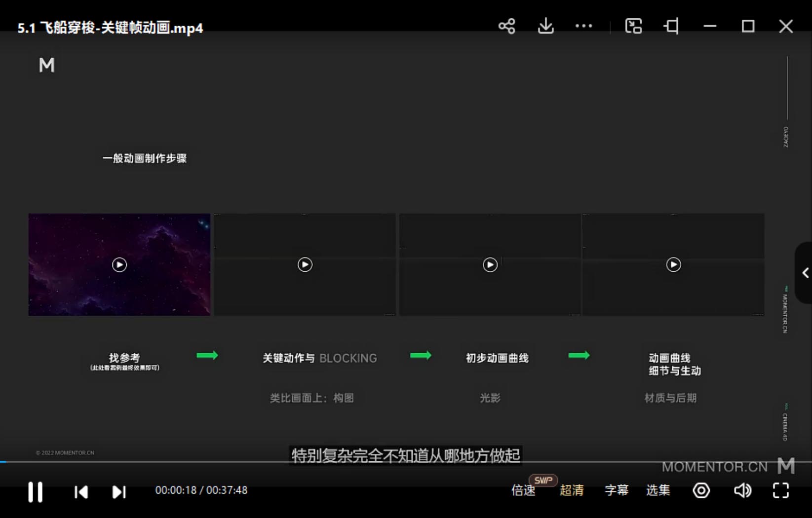Play the fourth thumbnail above 动画曲线细节与生动
The height and width of the screenshot is (518, 812).
click(x=673, y=265)
